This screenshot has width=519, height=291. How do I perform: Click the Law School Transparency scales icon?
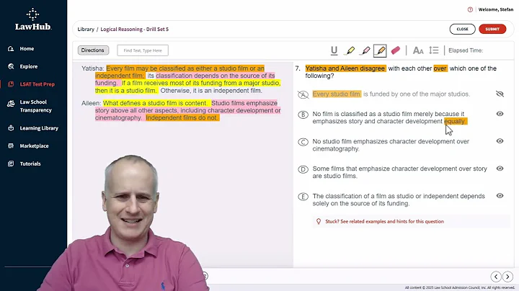[11, 104]
